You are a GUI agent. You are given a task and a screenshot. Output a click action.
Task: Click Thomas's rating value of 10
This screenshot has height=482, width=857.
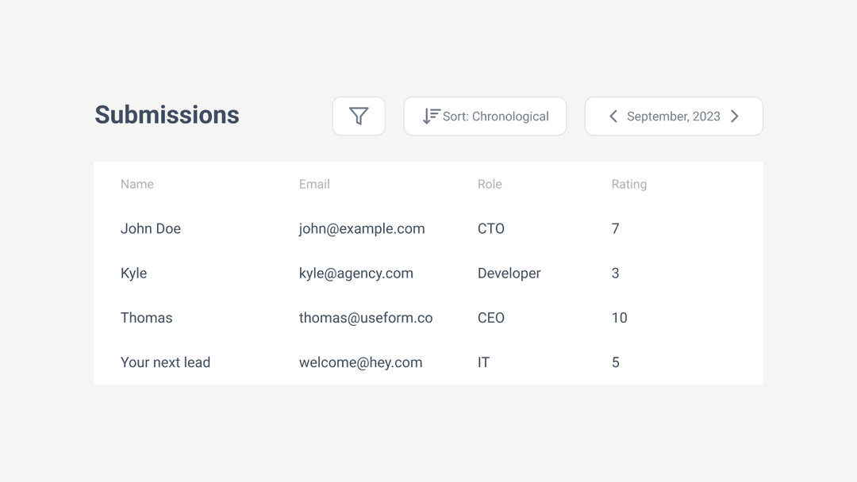pos(619,318)
